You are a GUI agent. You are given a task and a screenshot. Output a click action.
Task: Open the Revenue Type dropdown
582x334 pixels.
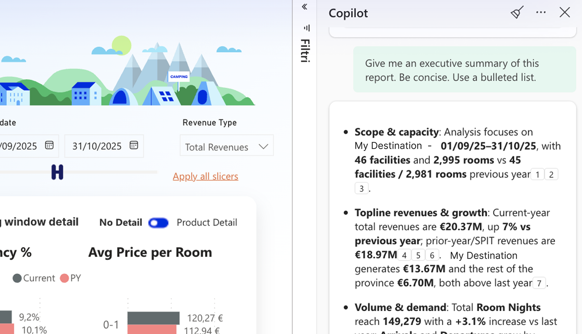click(x=227, y=147)
